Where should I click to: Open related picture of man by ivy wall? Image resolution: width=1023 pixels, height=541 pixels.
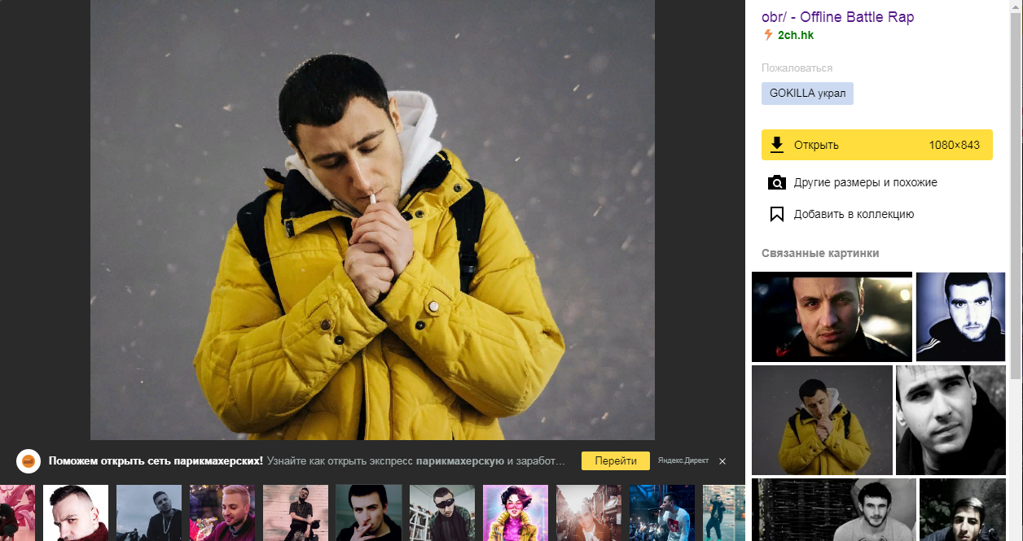[962, 509]
